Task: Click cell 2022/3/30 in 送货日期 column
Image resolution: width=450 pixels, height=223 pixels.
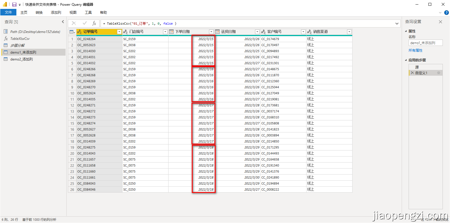Action: click(237, 177)
